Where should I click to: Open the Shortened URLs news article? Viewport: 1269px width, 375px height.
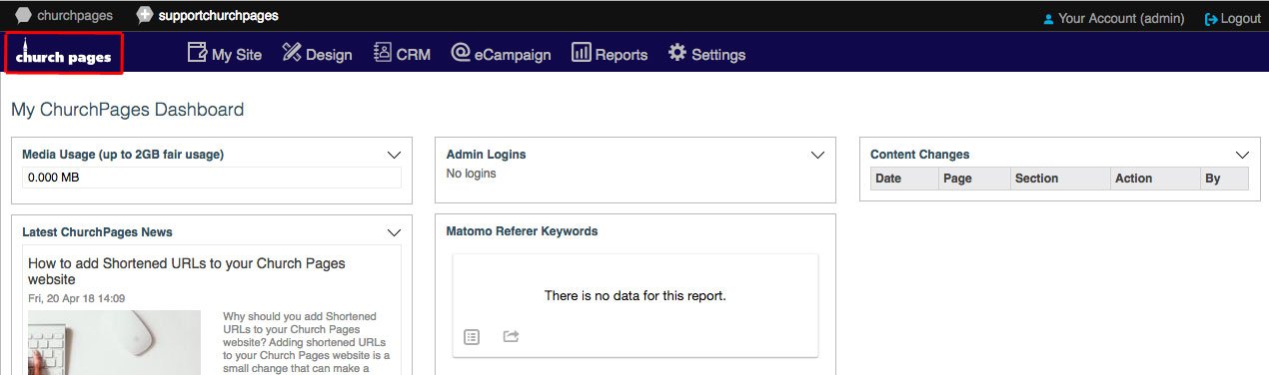187,271
